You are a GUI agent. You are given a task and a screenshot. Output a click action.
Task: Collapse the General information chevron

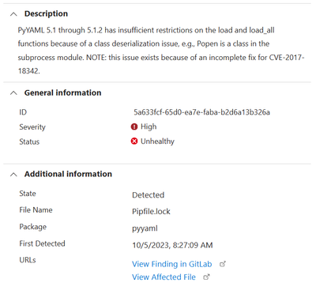point(13,93)
